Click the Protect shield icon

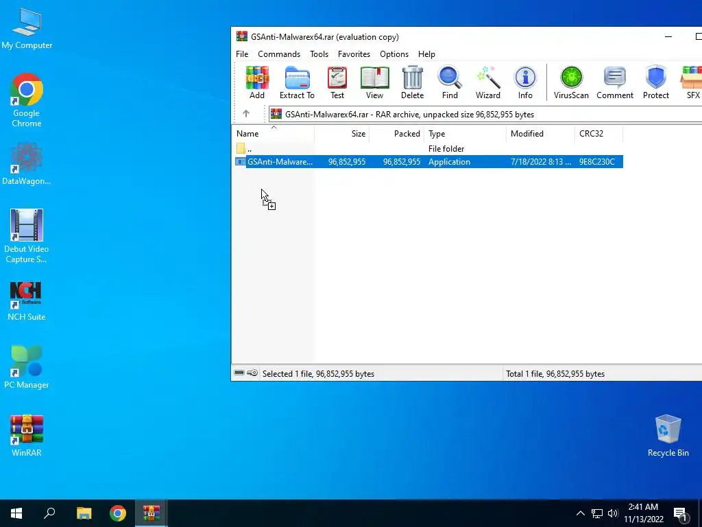click(656, 82)
